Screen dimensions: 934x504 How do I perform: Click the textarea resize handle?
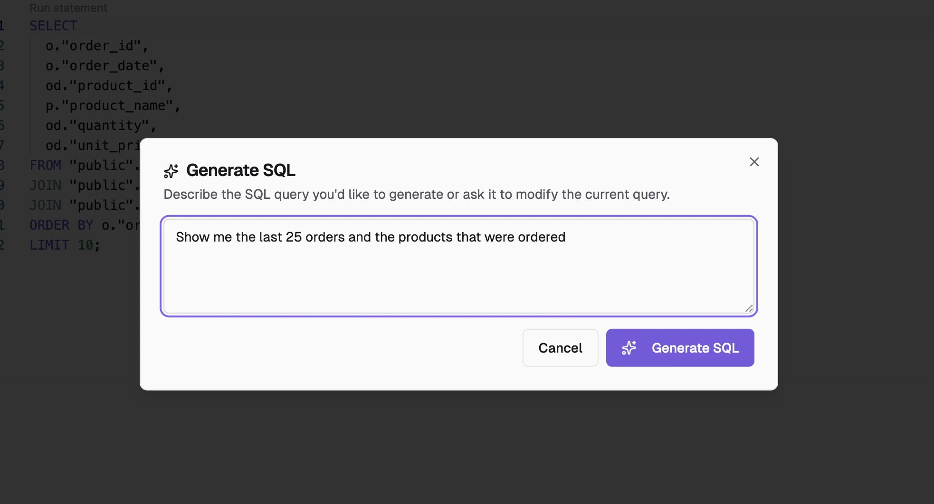(x=750, y=308)
